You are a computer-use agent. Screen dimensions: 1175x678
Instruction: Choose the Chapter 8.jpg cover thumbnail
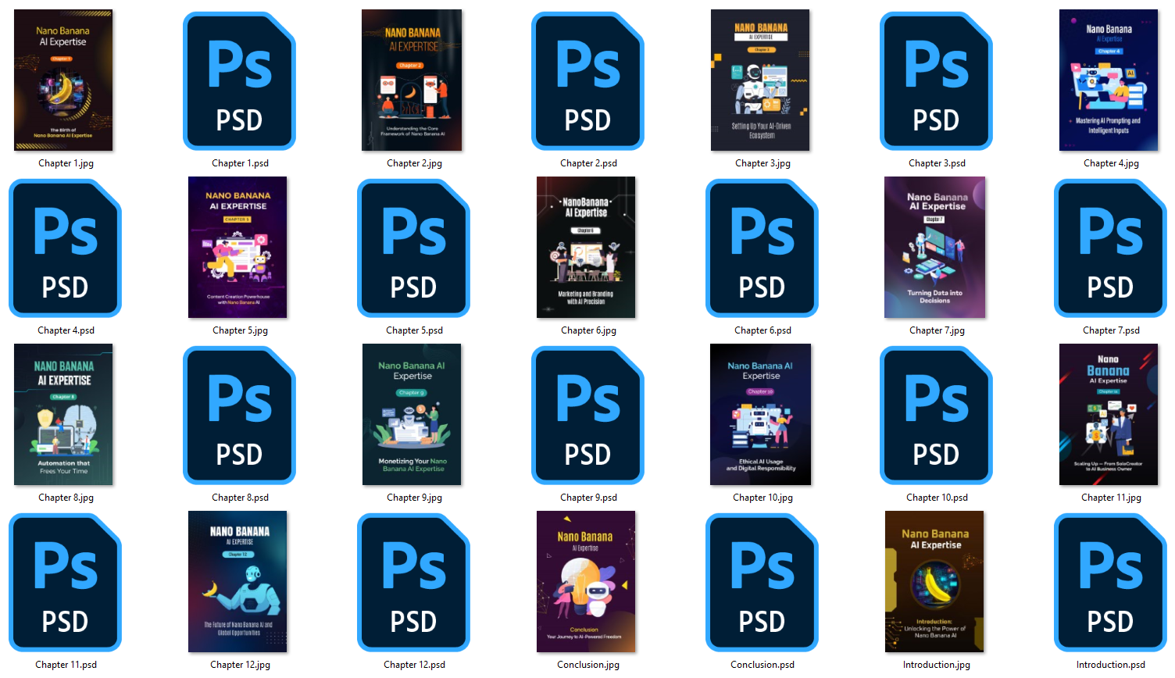(63, 415)
